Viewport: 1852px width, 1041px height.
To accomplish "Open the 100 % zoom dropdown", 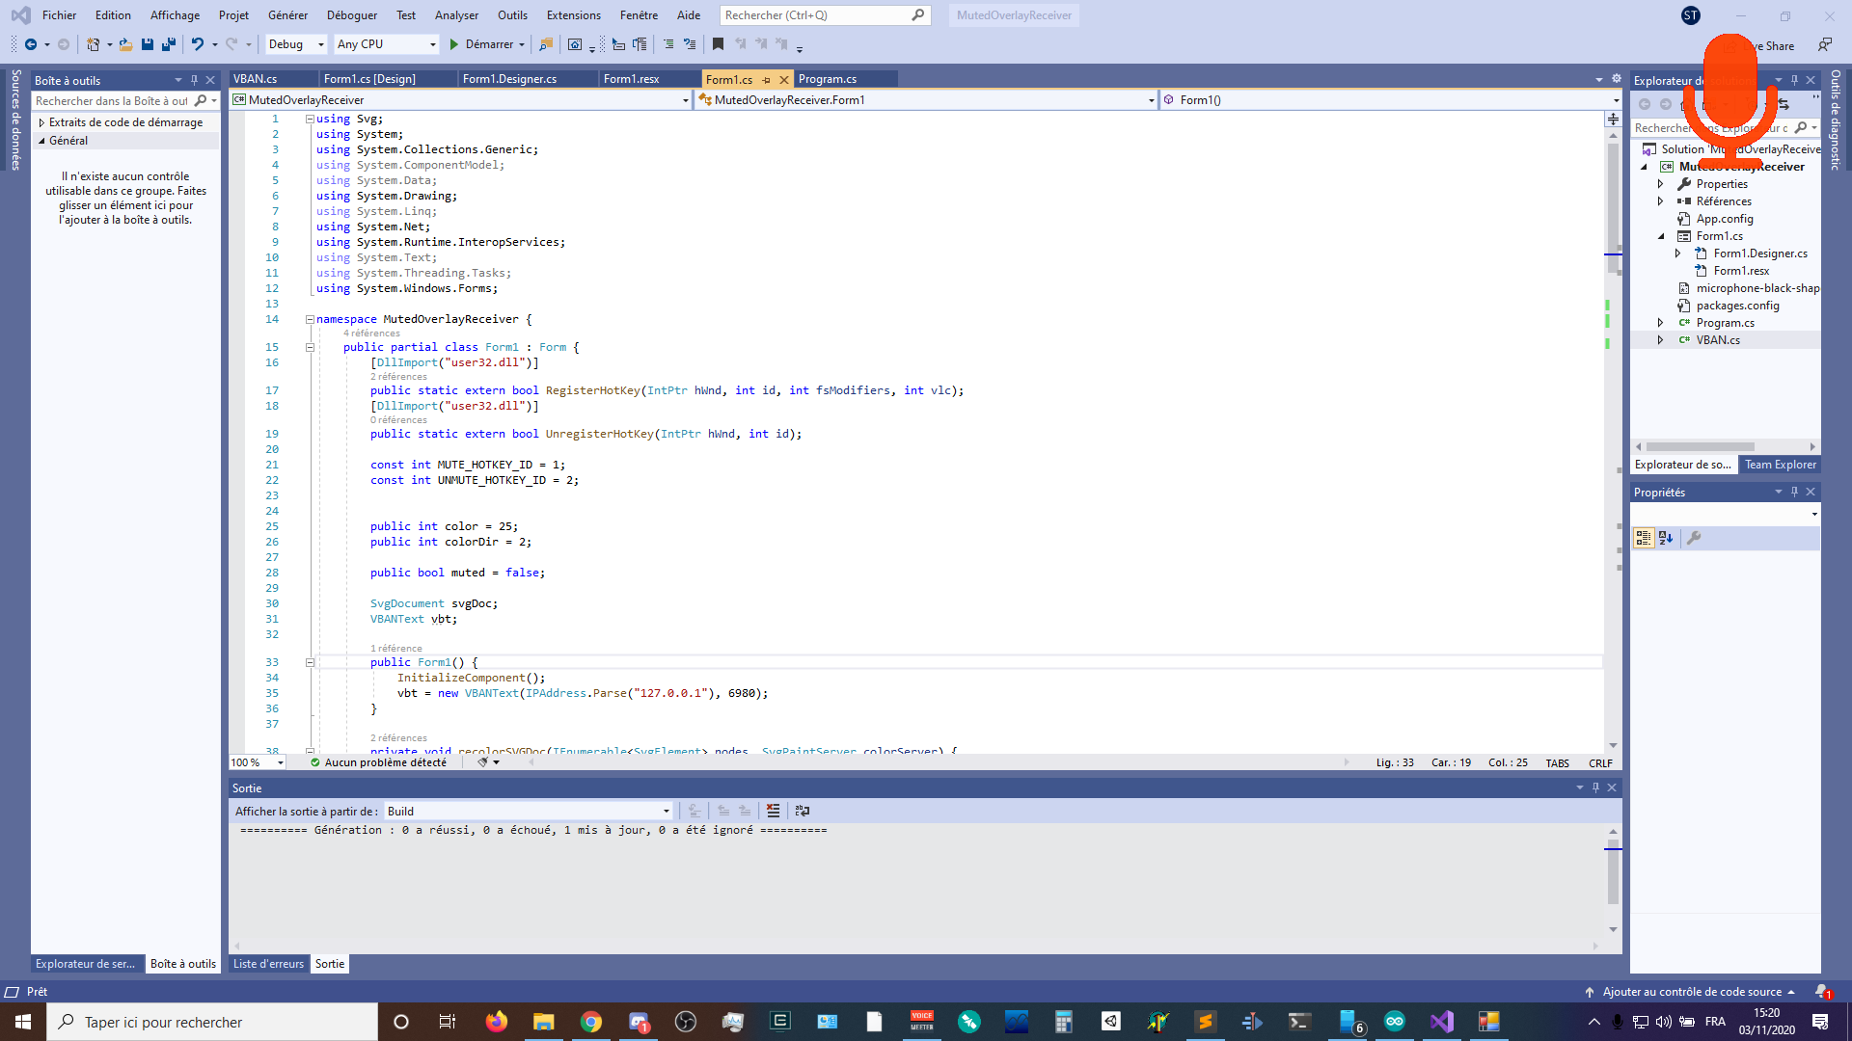I will 258,762.
